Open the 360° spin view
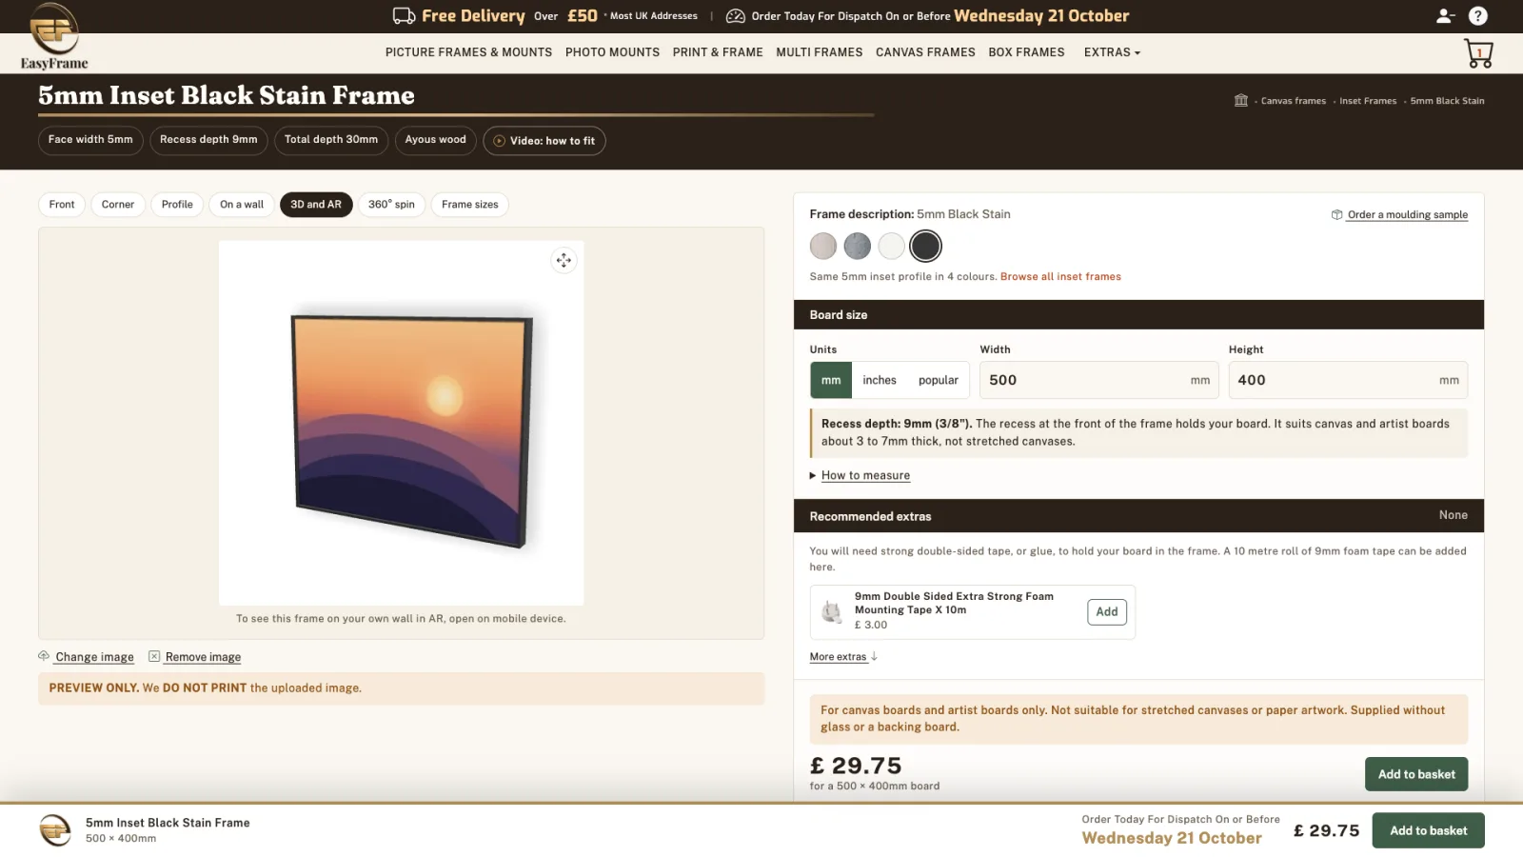 pyautogui.click(x=391, y=205)
